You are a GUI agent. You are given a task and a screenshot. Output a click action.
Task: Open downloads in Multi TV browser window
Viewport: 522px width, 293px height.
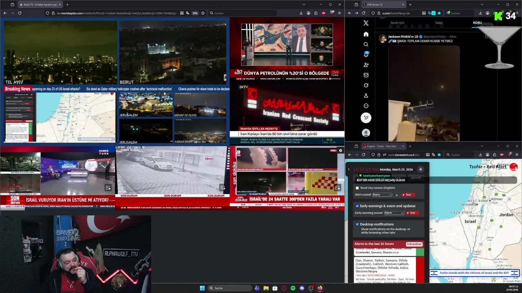point(301,13)
